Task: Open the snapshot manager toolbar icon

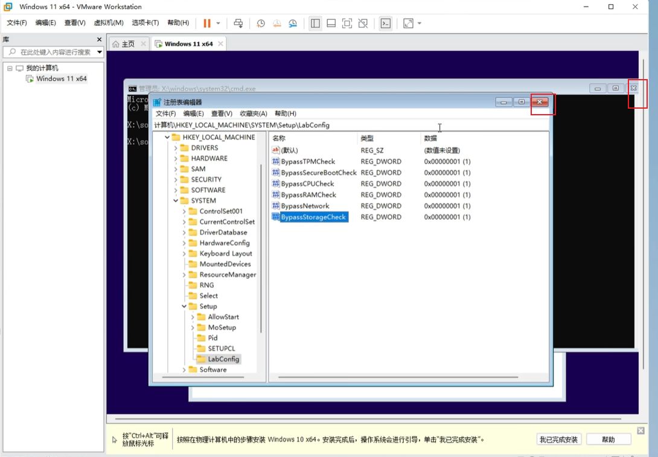Action: [x=293, y=24]
